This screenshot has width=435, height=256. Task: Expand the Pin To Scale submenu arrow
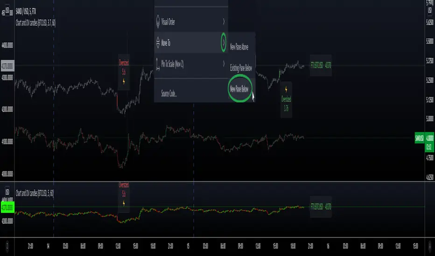pos(224,64)
